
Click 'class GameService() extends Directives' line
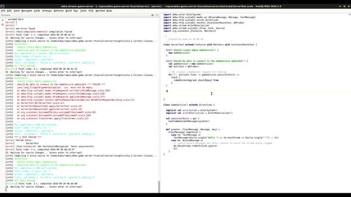(x=189, y=105)
